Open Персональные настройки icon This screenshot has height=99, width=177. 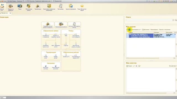56,67
